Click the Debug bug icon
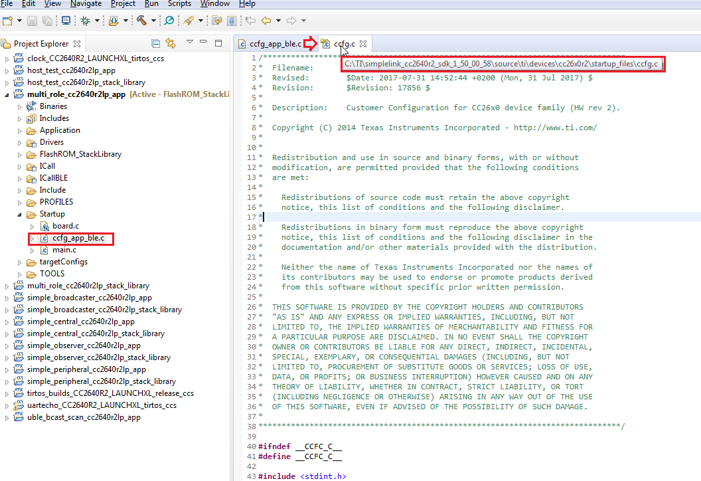Viewport: 701px width, 481px height. tap(85, 21)
